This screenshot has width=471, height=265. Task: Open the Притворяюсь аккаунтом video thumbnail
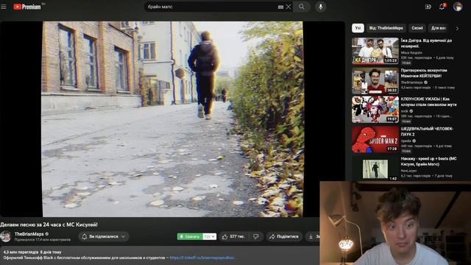pyautogui.click(x=375, y=80)
